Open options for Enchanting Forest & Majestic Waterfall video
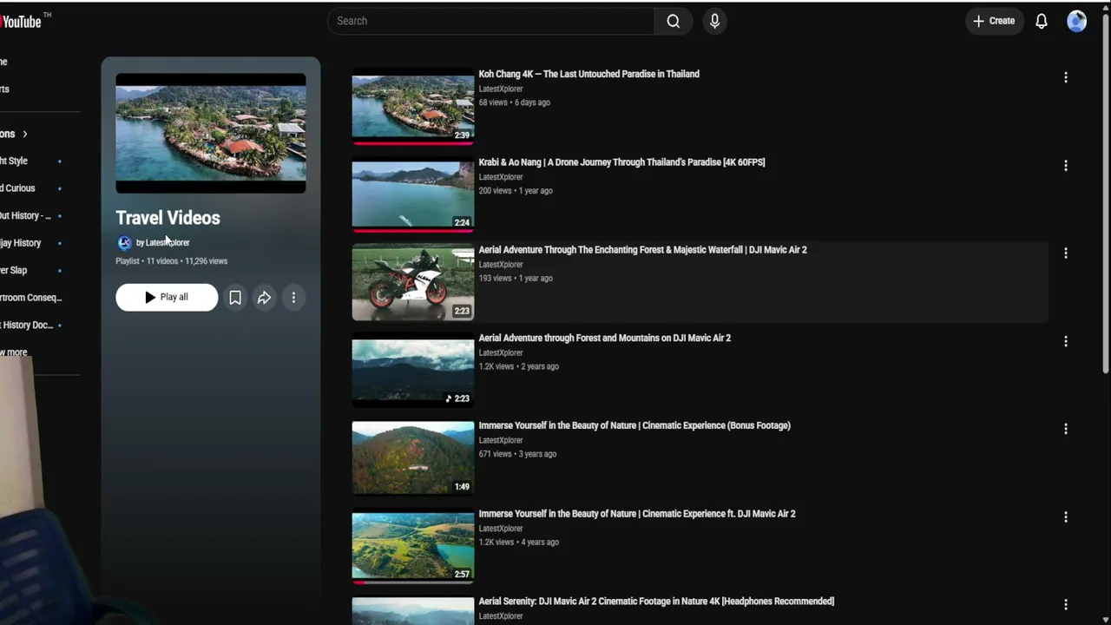The width and height of the screenshot is (1111, 625). tap(1066, 253)
